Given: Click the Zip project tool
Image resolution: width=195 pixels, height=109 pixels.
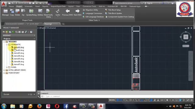Looking at the screenshot, I should [x=23, y=12].
